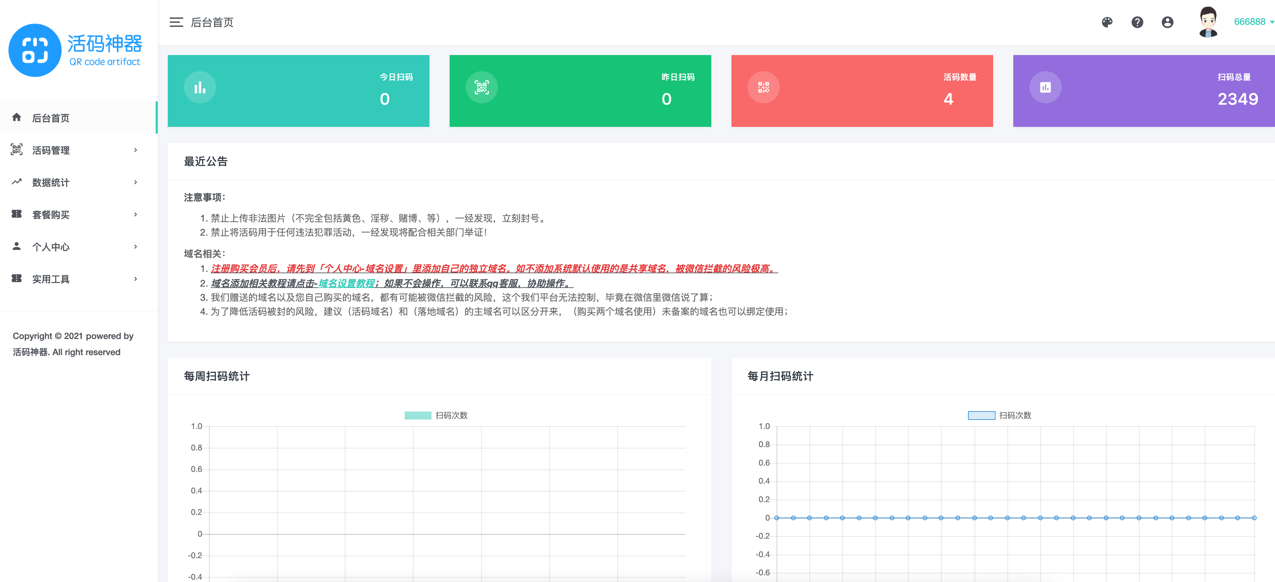Click the 昨日扫码 label
Screen dimensions: 1275x582
pos(678,77)
